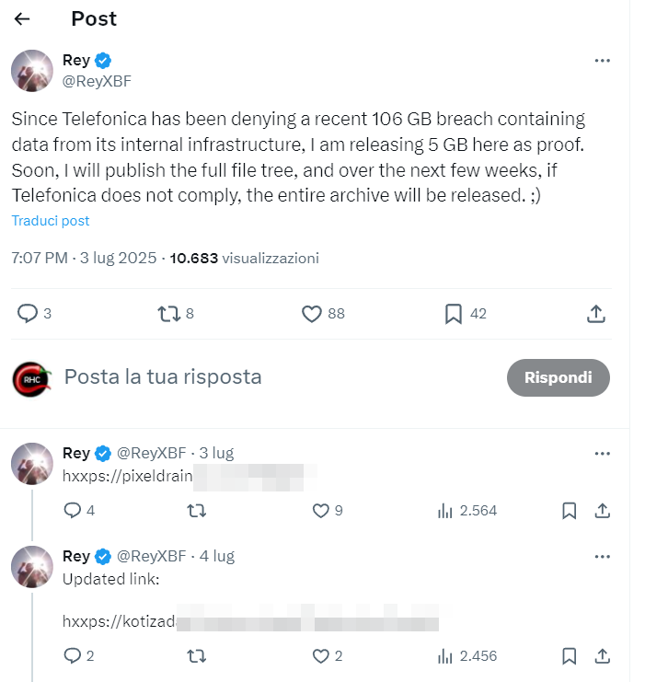Like the main post with 88 likes
The height and width of the screenshot is (682, 645).
(312, 314)
